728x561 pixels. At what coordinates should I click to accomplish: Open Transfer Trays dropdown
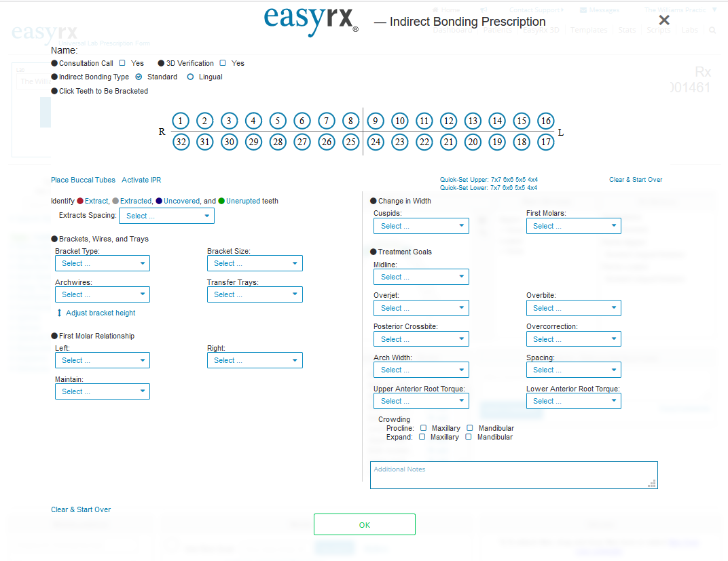coord(255,294)
